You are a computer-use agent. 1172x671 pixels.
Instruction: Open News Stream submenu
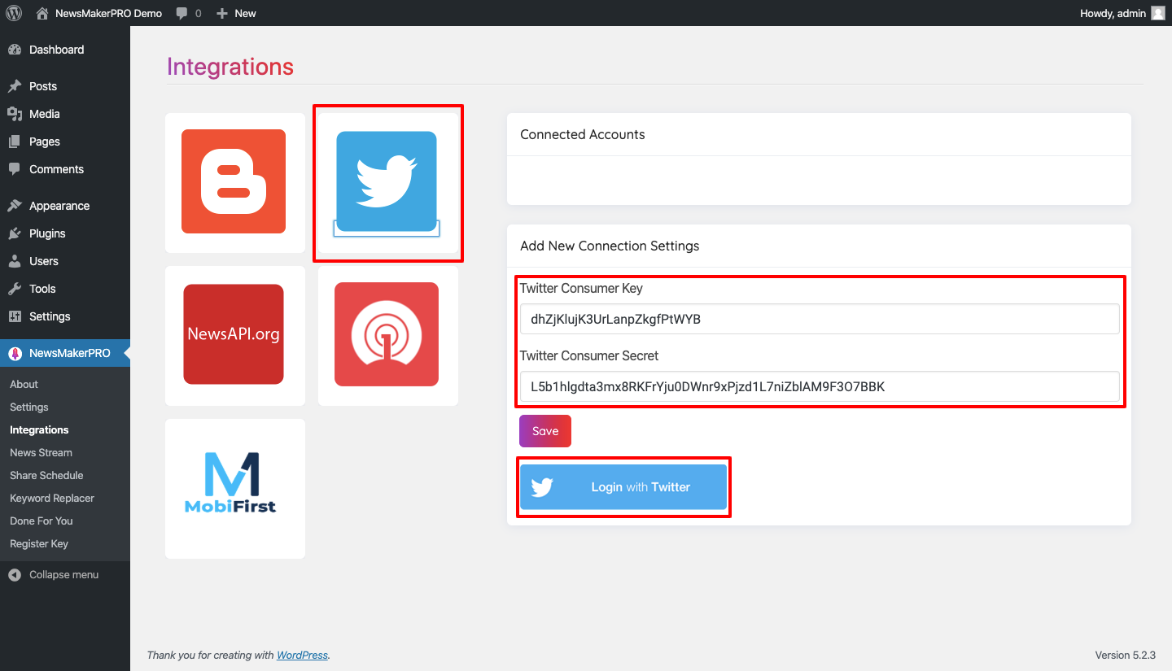[x=41, y=452]
